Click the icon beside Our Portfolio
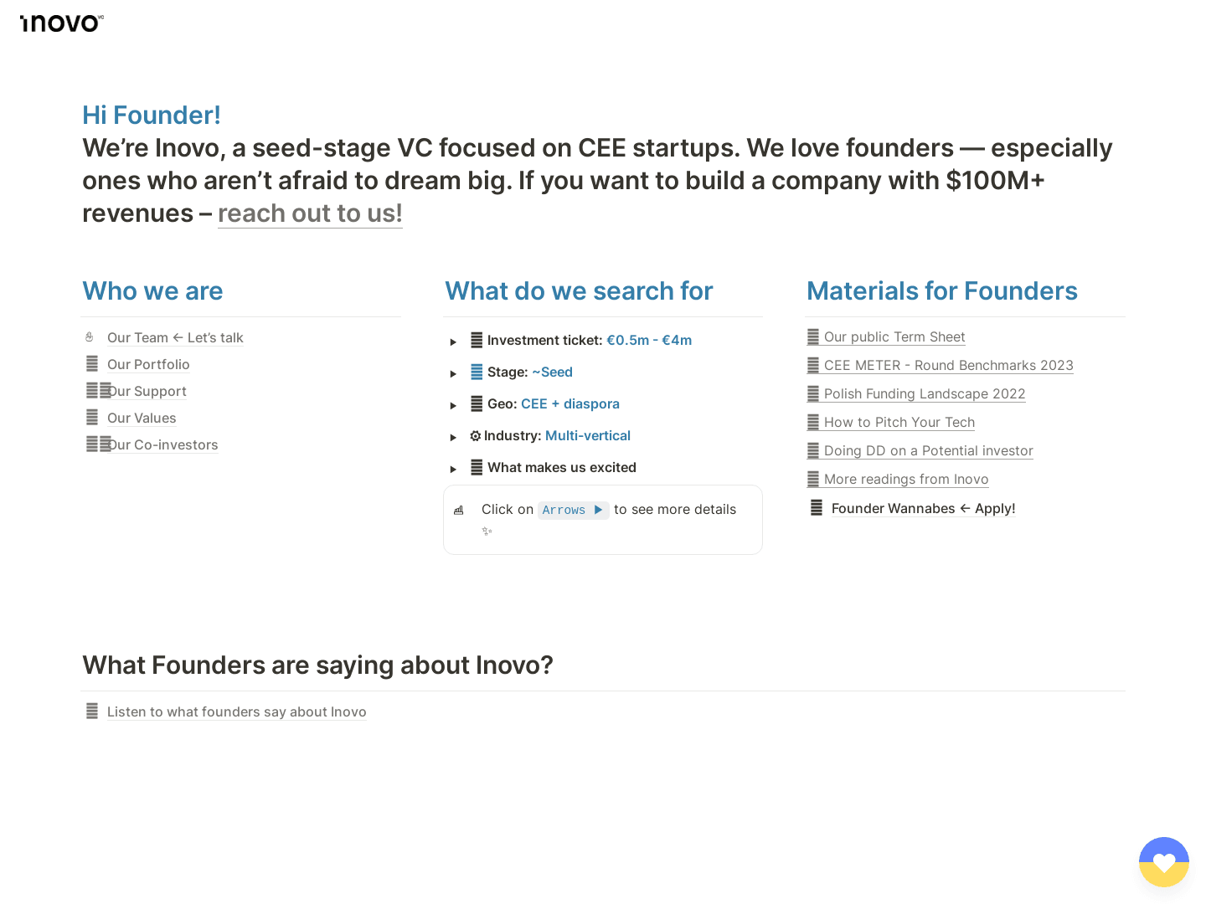 (x=92, y=364)
